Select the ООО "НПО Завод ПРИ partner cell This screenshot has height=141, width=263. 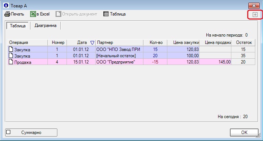(x=119, y=49)
